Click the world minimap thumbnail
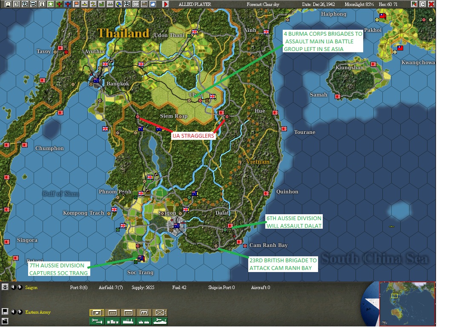 click(x=407, y=303)
